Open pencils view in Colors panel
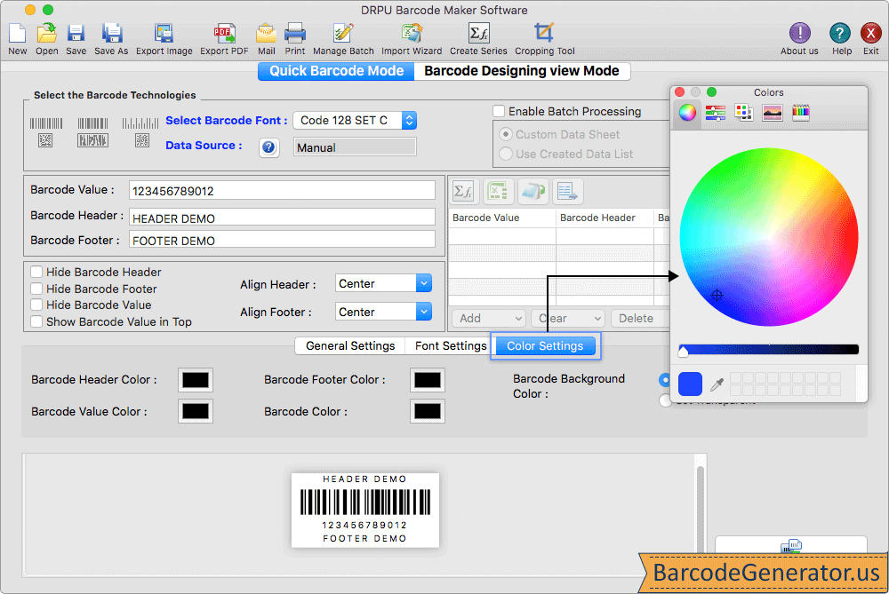The image size is (889, 594). [801, 113]
